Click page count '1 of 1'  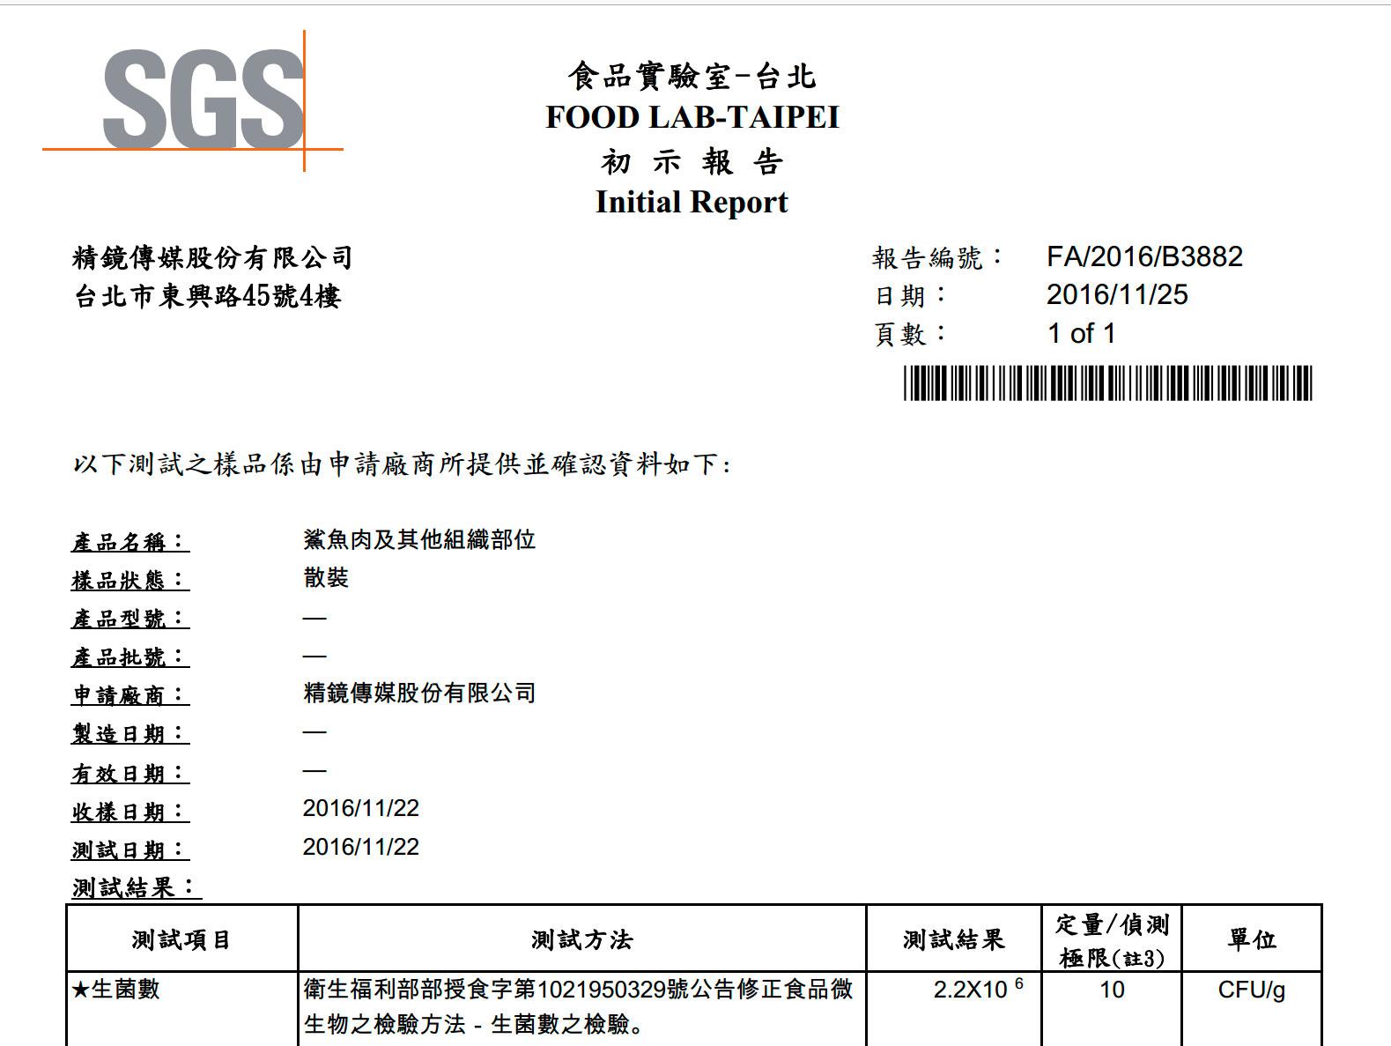tap(1082, 333)
